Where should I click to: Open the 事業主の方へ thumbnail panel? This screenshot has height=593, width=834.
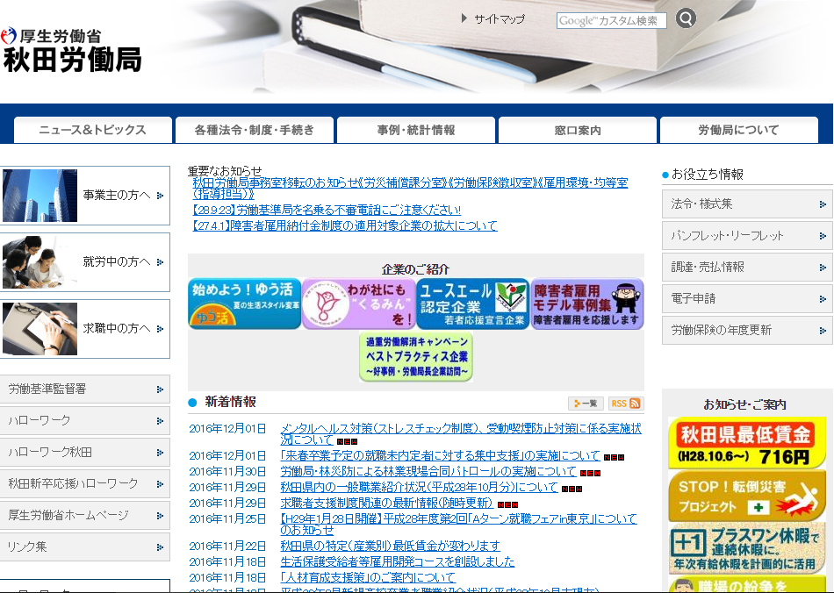tap(85, 196)
